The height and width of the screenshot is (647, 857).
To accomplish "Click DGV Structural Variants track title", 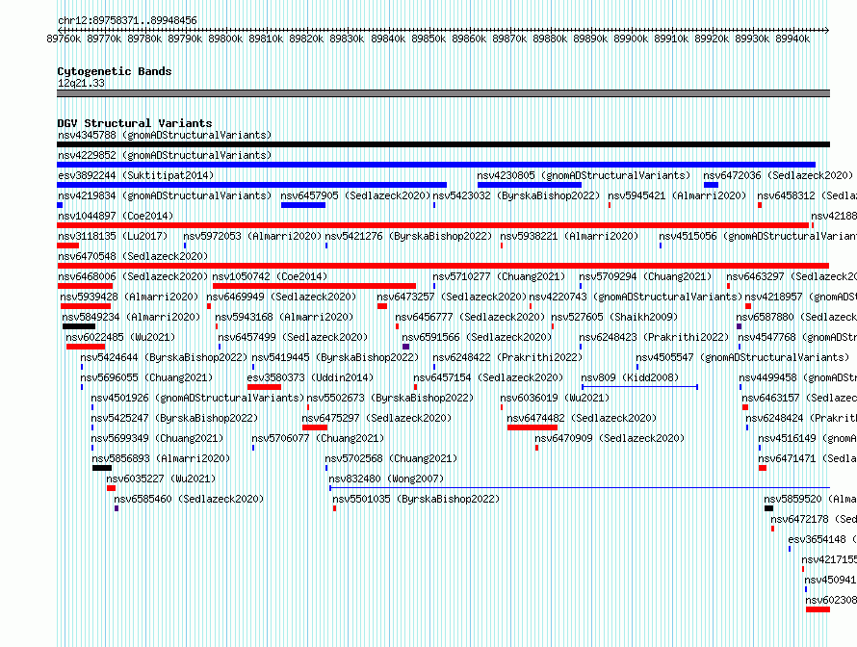I will (x=135, y=123).
